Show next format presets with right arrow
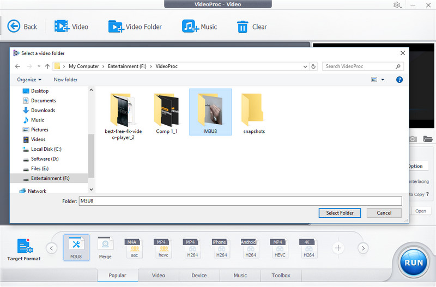The image size is (436, 287). [363, 248]
